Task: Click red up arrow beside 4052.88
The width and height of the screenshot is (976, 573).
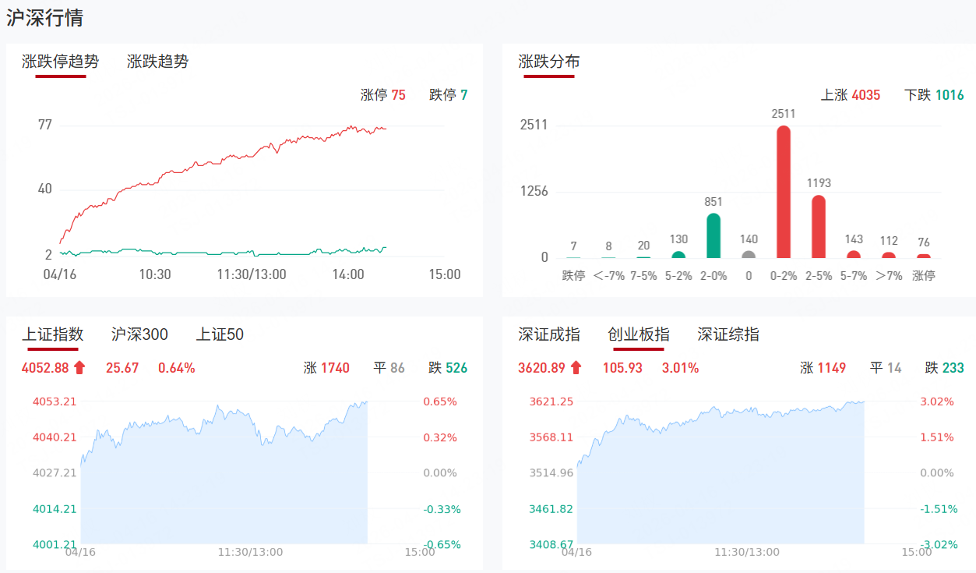Action: tap(79, 368)
